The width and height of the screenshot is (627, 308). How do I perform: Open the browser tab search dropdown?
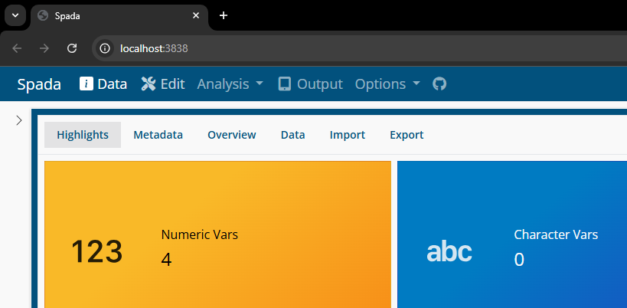(15, 15)
